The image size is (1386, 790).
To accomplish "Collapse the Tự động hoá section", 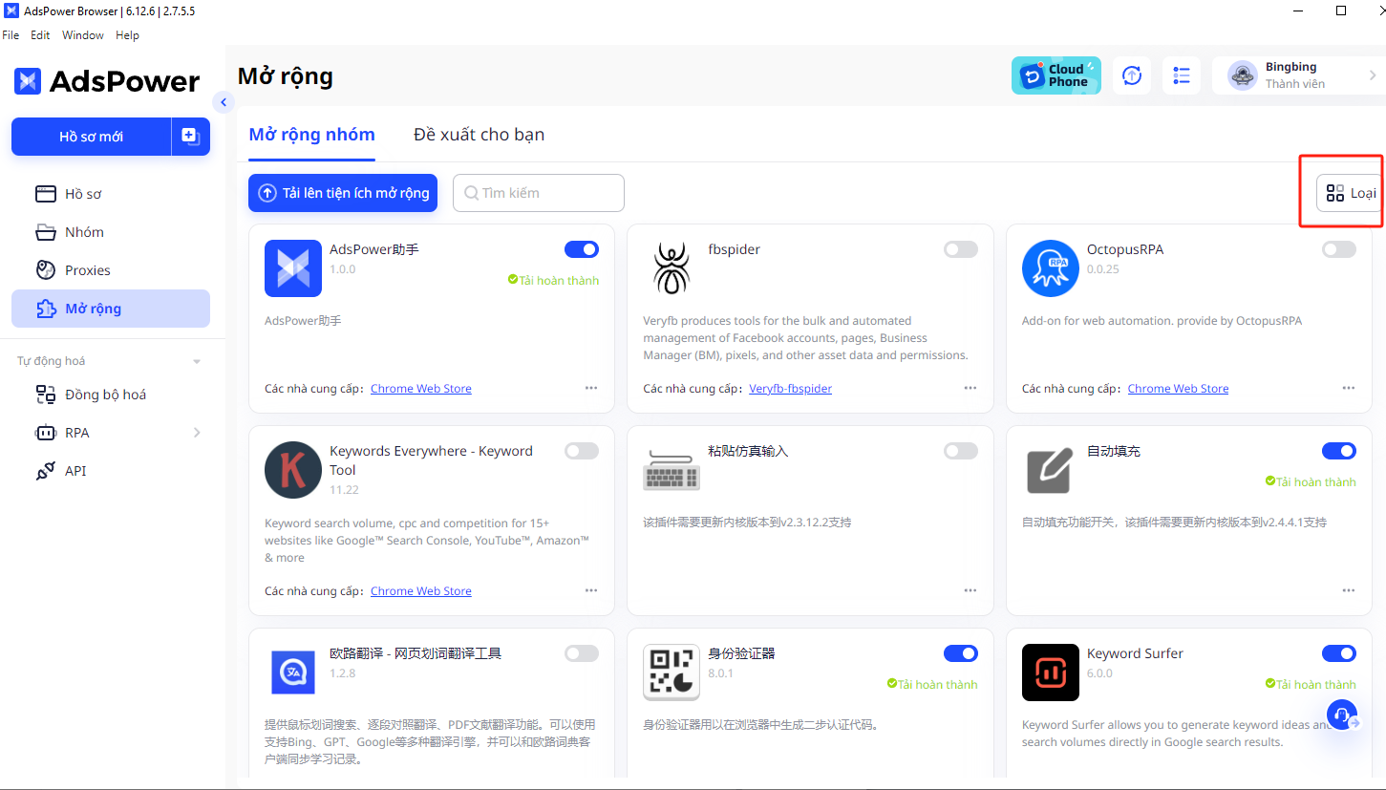I will [197, 362].
